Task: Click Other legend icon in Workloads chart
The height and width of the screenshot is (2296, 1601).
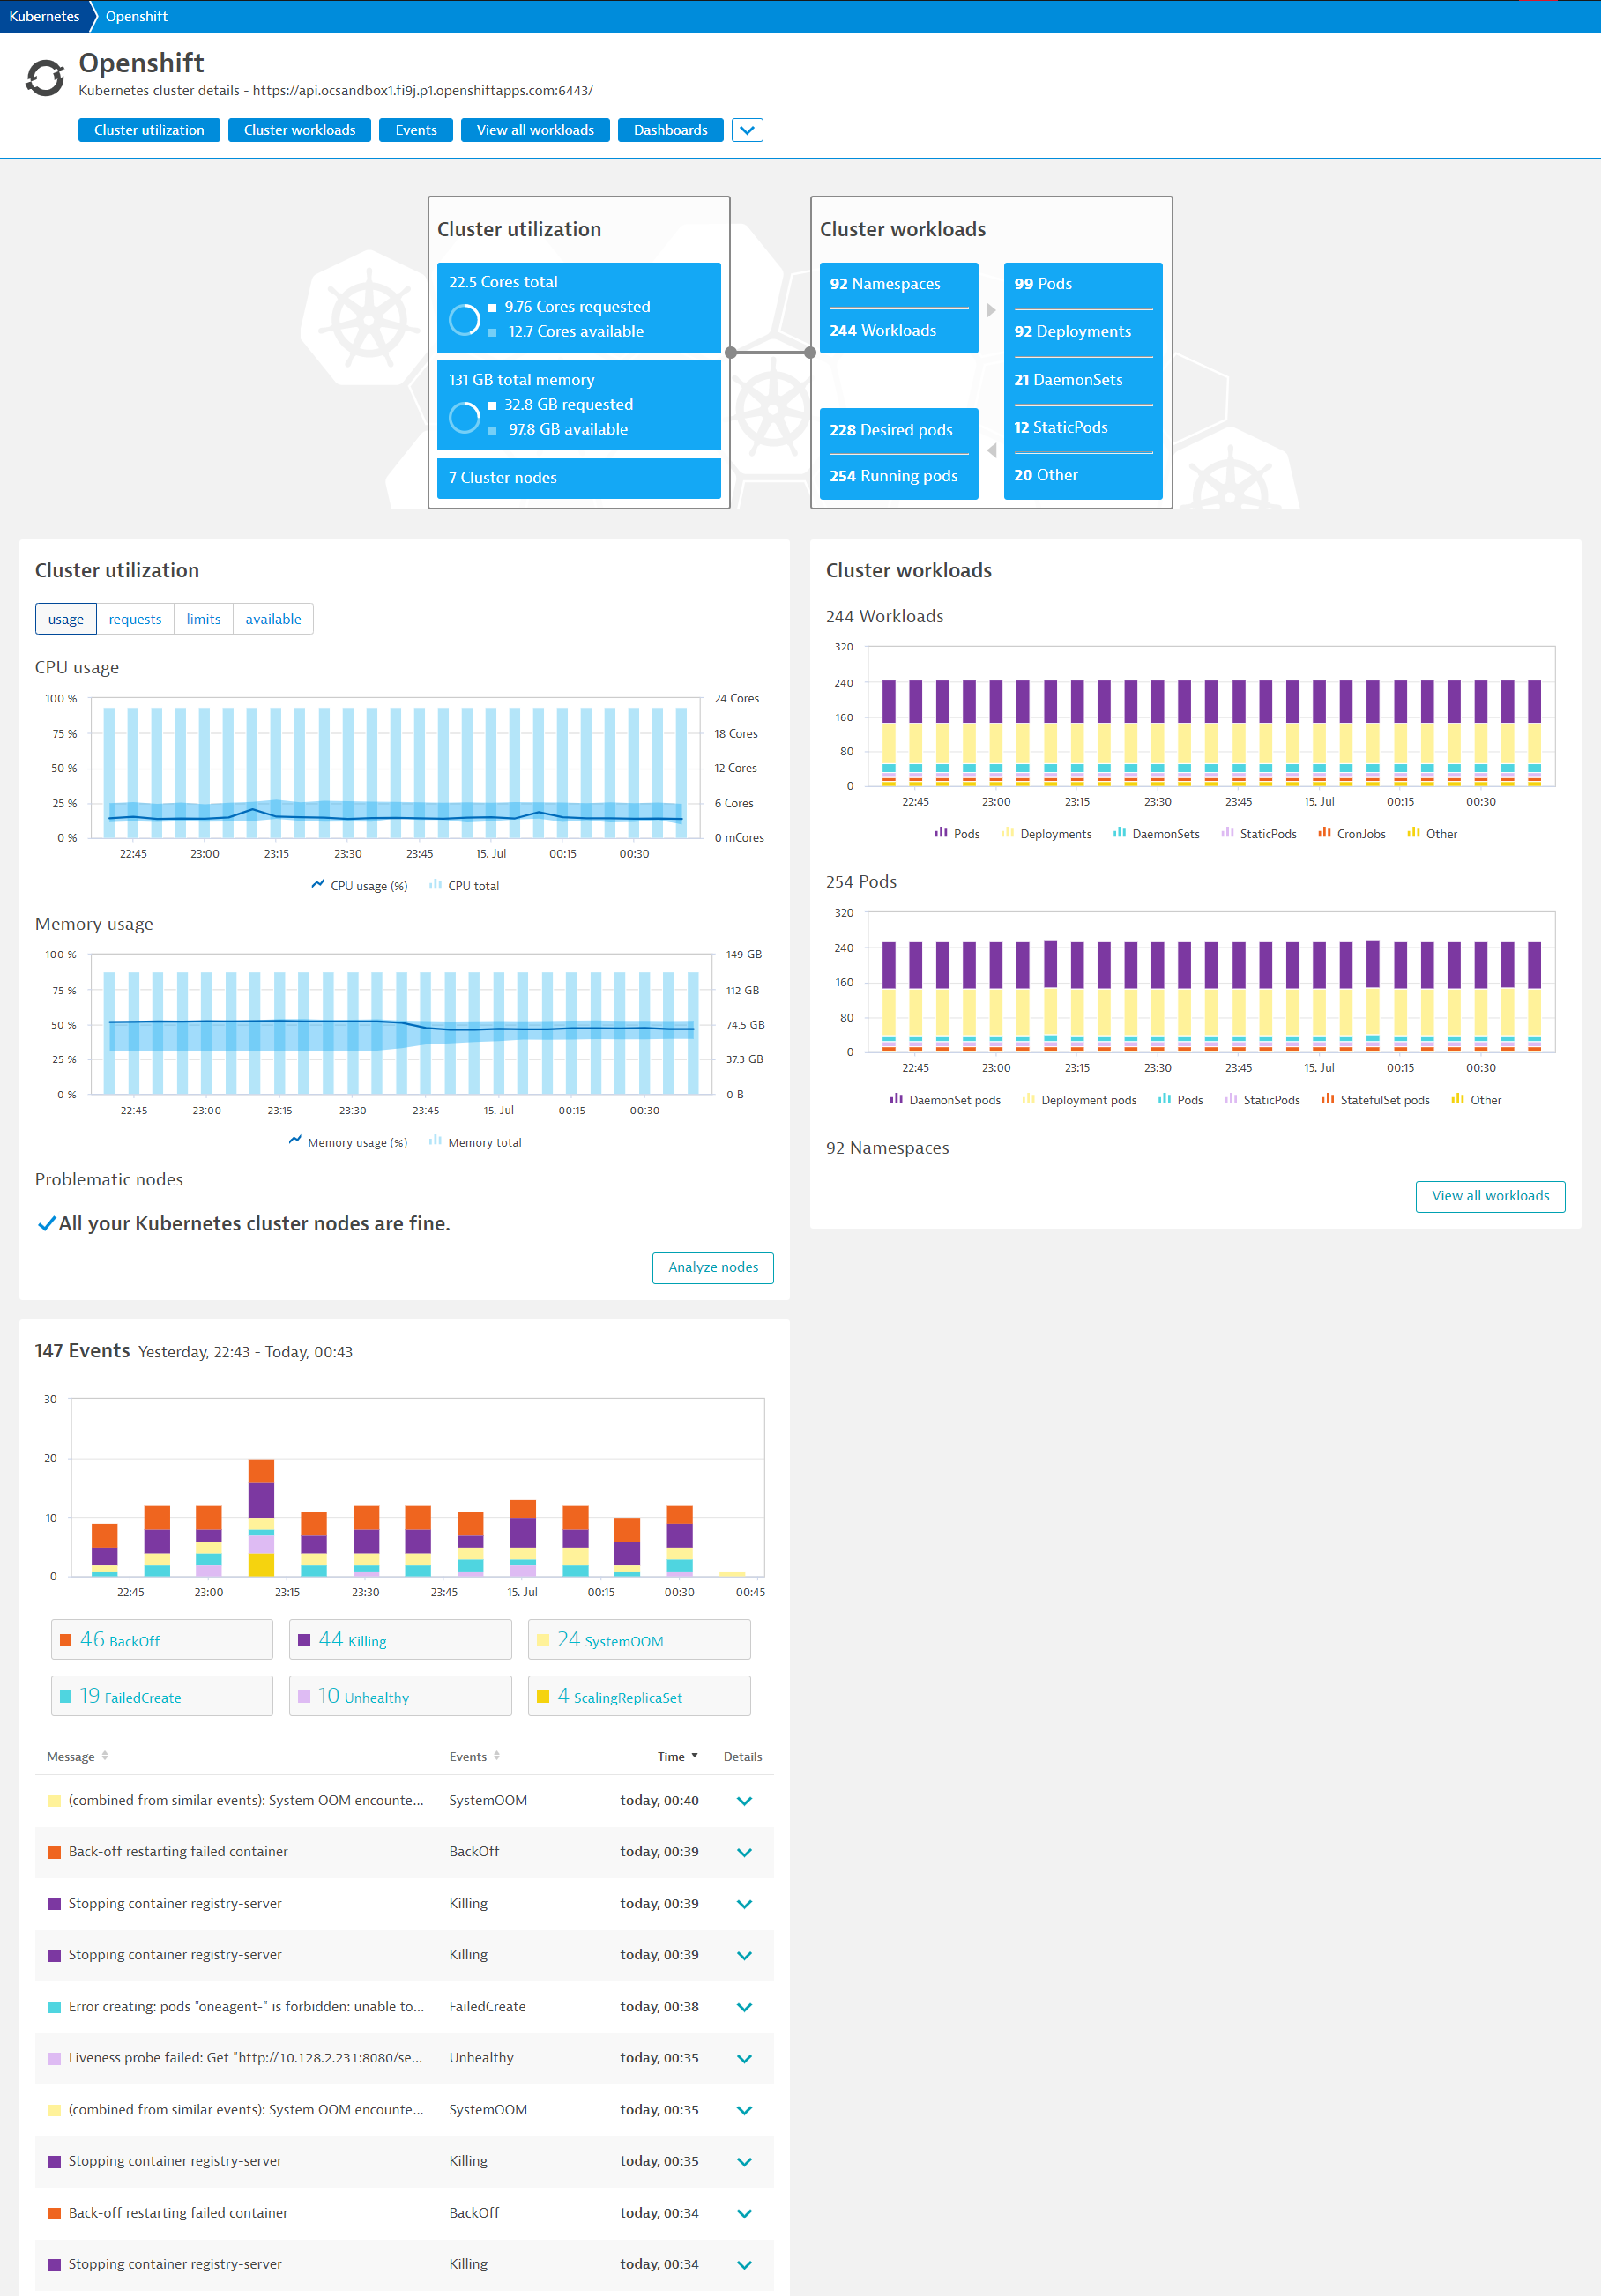Action: [x=1413, y=832]
